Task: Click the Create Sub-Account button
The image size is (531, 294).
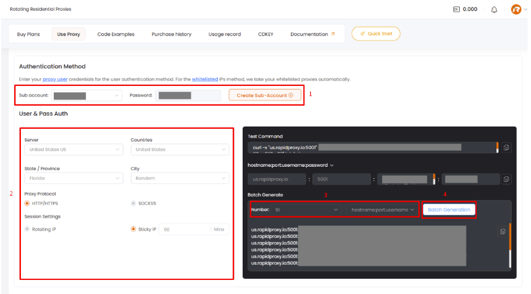Action: (x=265, y=96)
